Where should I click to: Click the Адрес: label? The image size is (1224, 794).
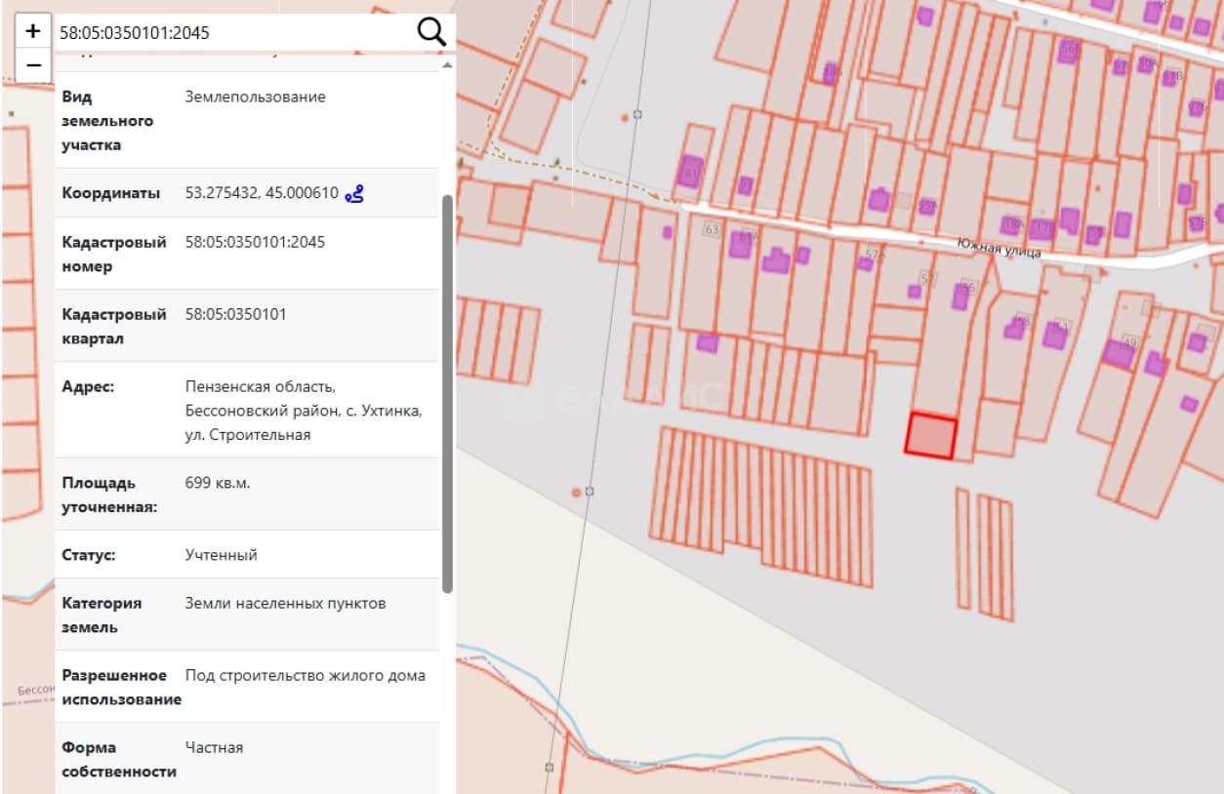pyautogui.click(x=88, y=386)
